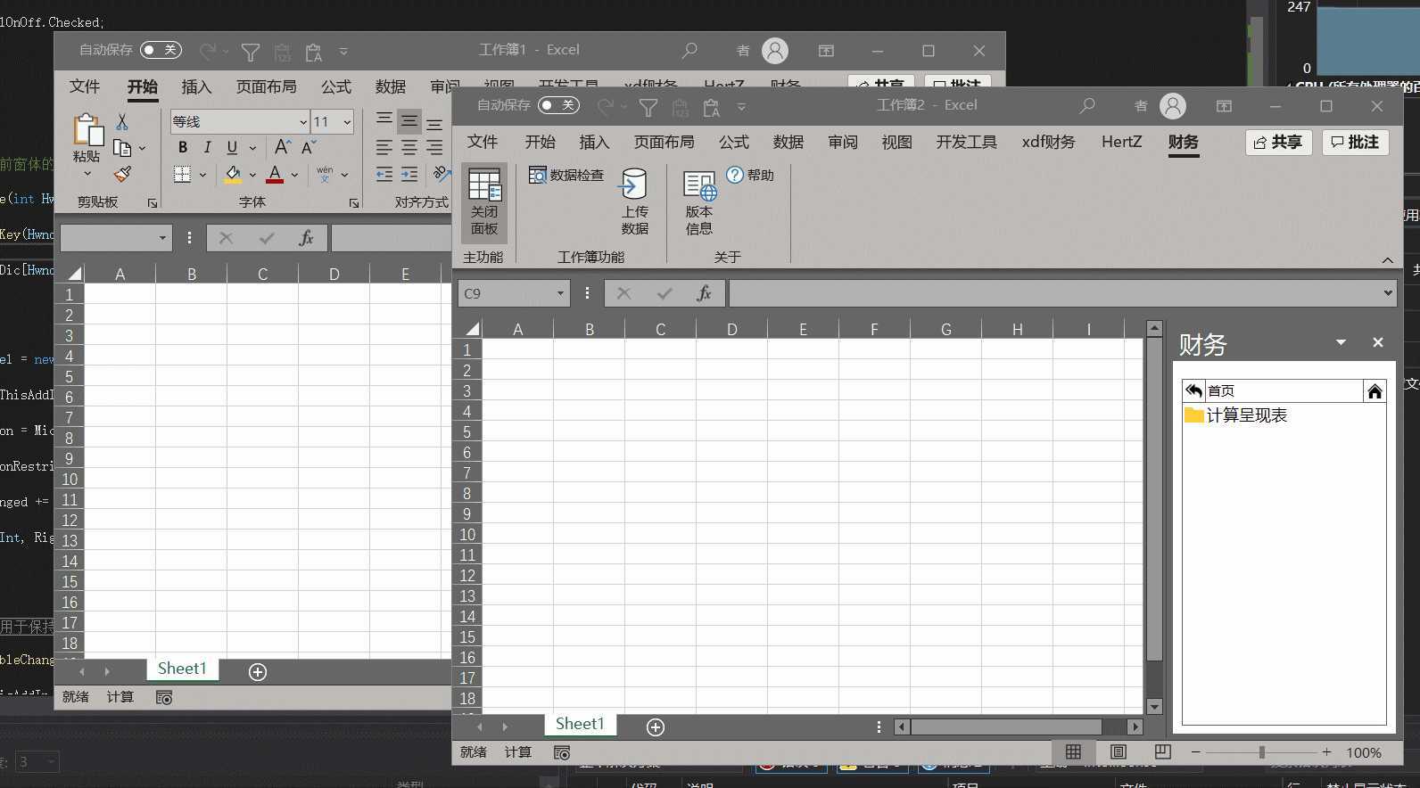Screen dimensions: 1420x788
Task: Switch to page break preview in 工作簿2
Action: 1162,752
